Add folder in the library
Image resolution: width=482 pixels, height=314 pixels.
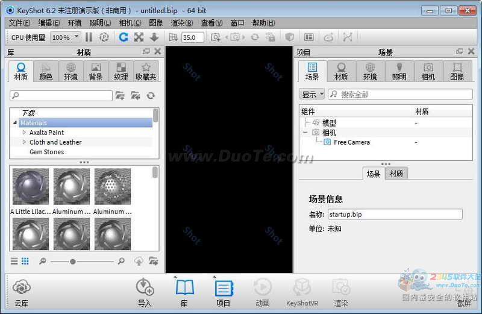pos(120,96)
